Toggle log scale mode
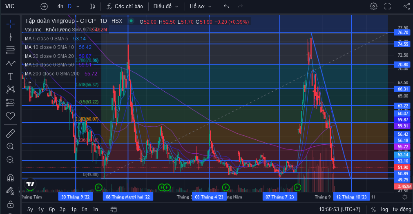413x214 pixels. tap(384, 209)
